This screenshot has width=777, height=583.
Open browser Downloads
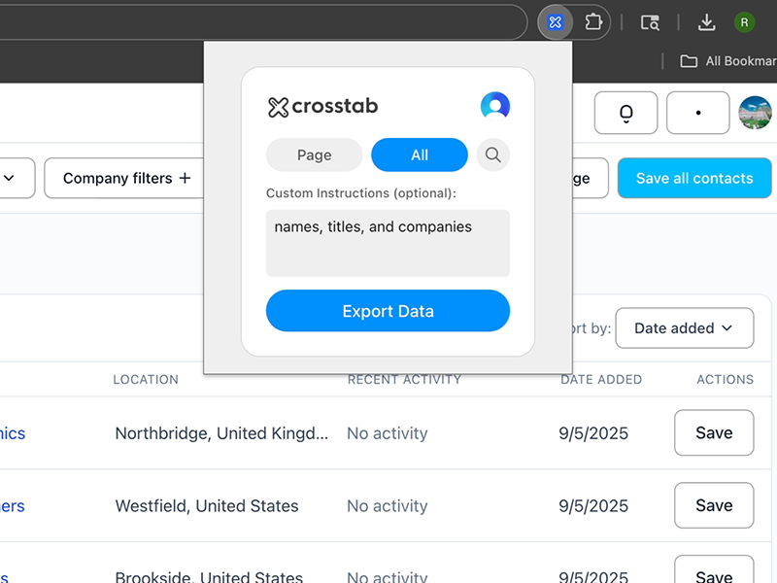[x=705, y=21]
